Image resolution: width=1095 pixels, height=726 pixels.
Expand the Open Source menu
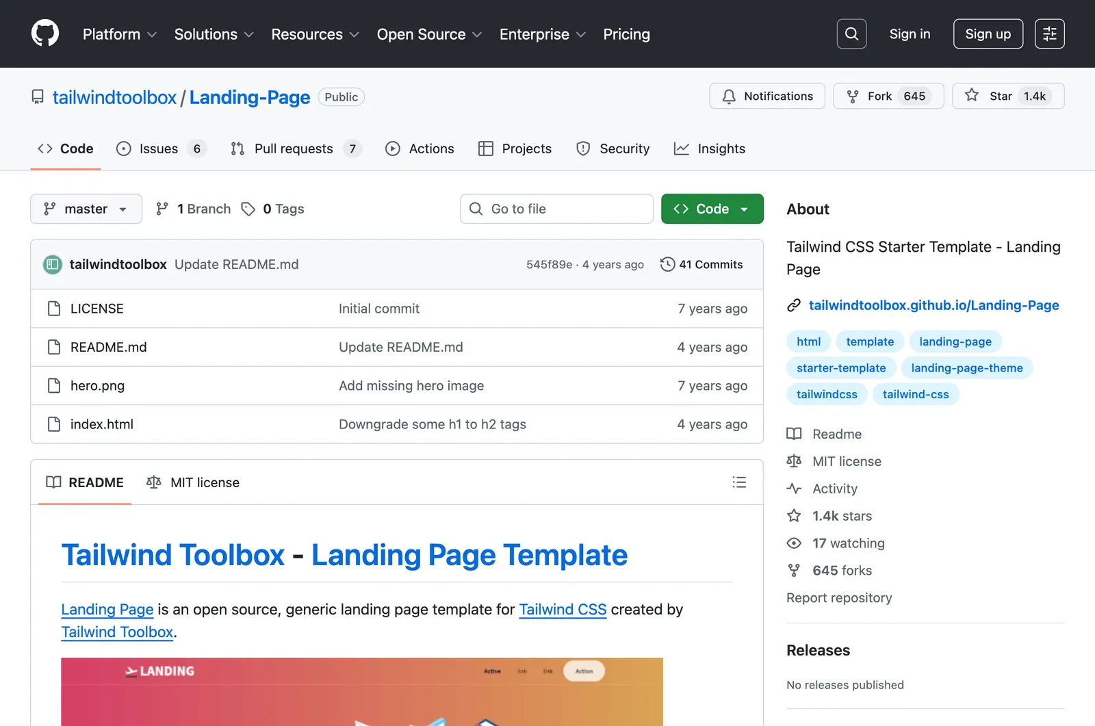click(x=429, y=34)
